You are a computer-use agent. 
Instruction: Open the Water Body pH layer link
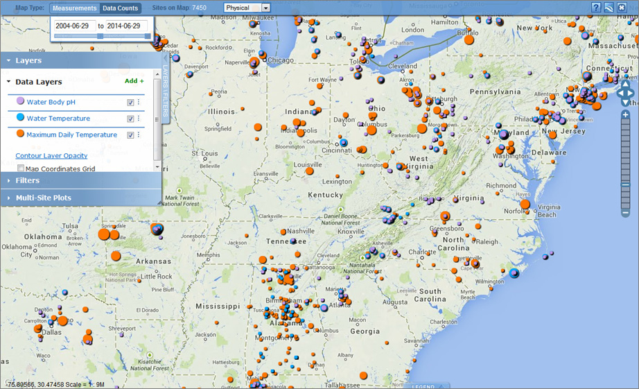coord(51,102)
